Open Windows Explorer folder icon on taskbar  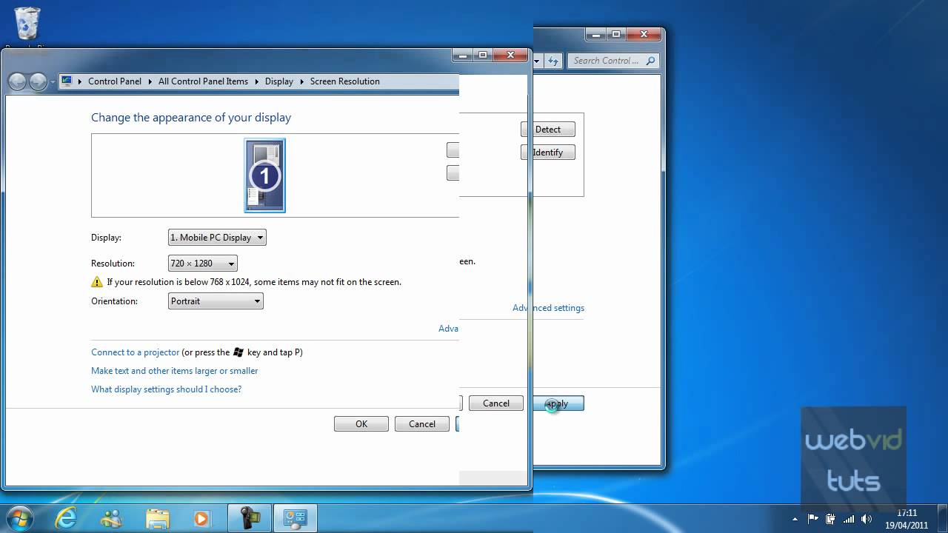[158, 517]
